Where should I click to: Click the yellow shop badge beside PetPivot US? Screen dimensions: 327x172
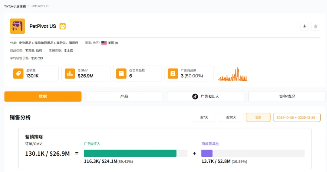click(x=62, y=26)
